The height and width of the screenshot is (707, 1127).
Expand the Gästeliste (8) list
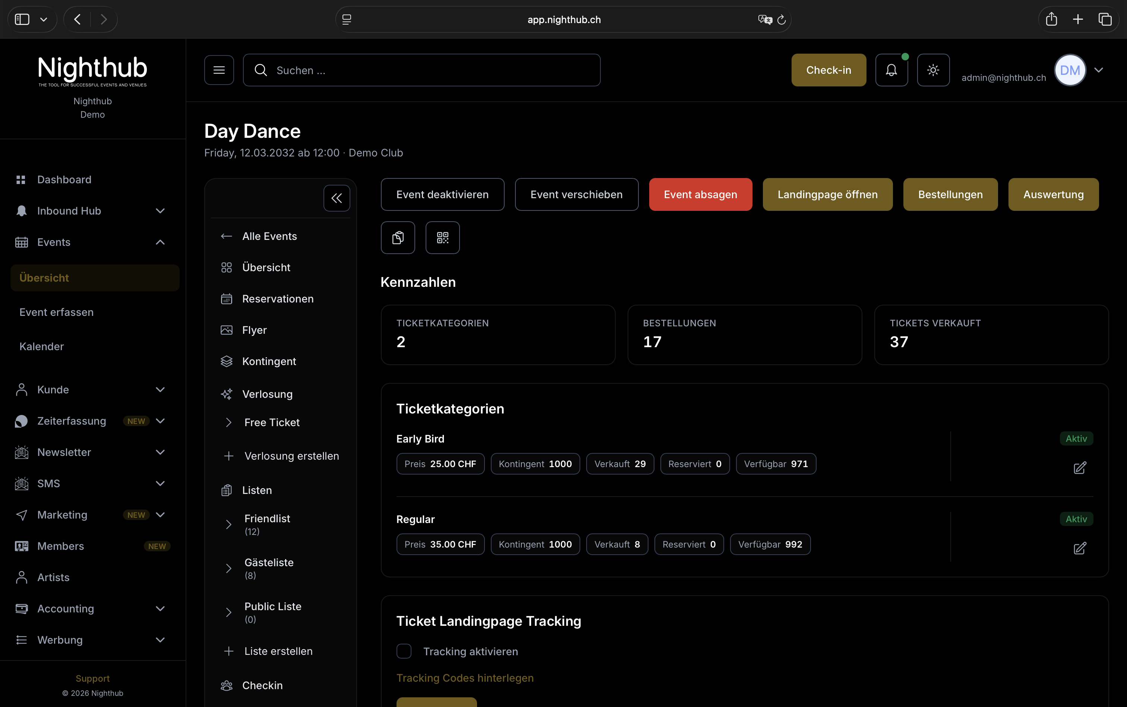pyautogui.click(x=228, y=568)
